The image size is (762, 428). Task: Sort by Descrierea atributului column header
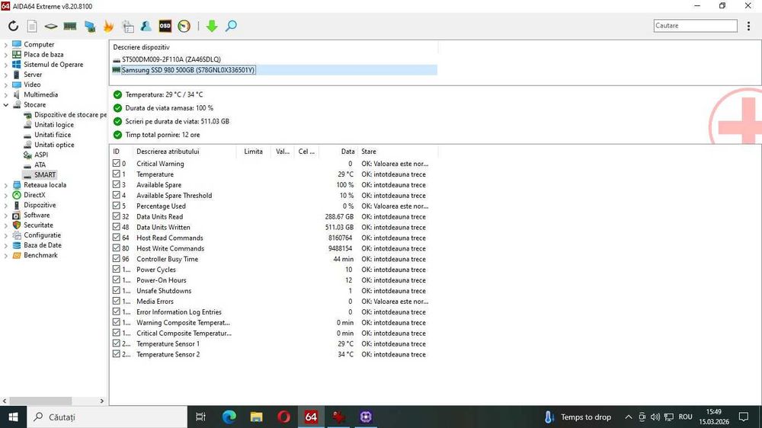184,152
